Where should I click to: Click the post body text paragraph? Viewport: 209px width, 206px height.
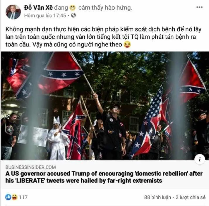[x=103, y=37]
